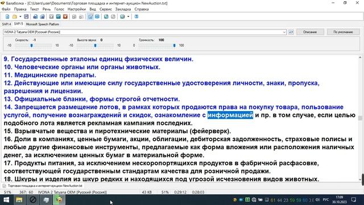
Task: Click the Save audio file toolbar icon
Action: click(35, 17)
